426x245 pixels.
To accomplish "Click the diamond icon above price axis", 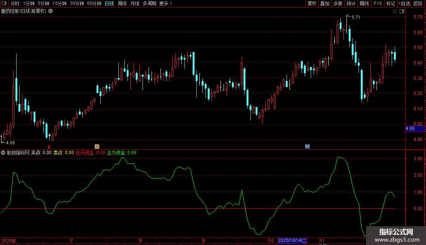I will (x=395, y=11).
